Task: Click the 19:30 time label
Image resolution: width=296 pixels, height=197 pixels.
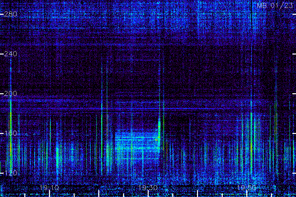Action: pos(148,187)
